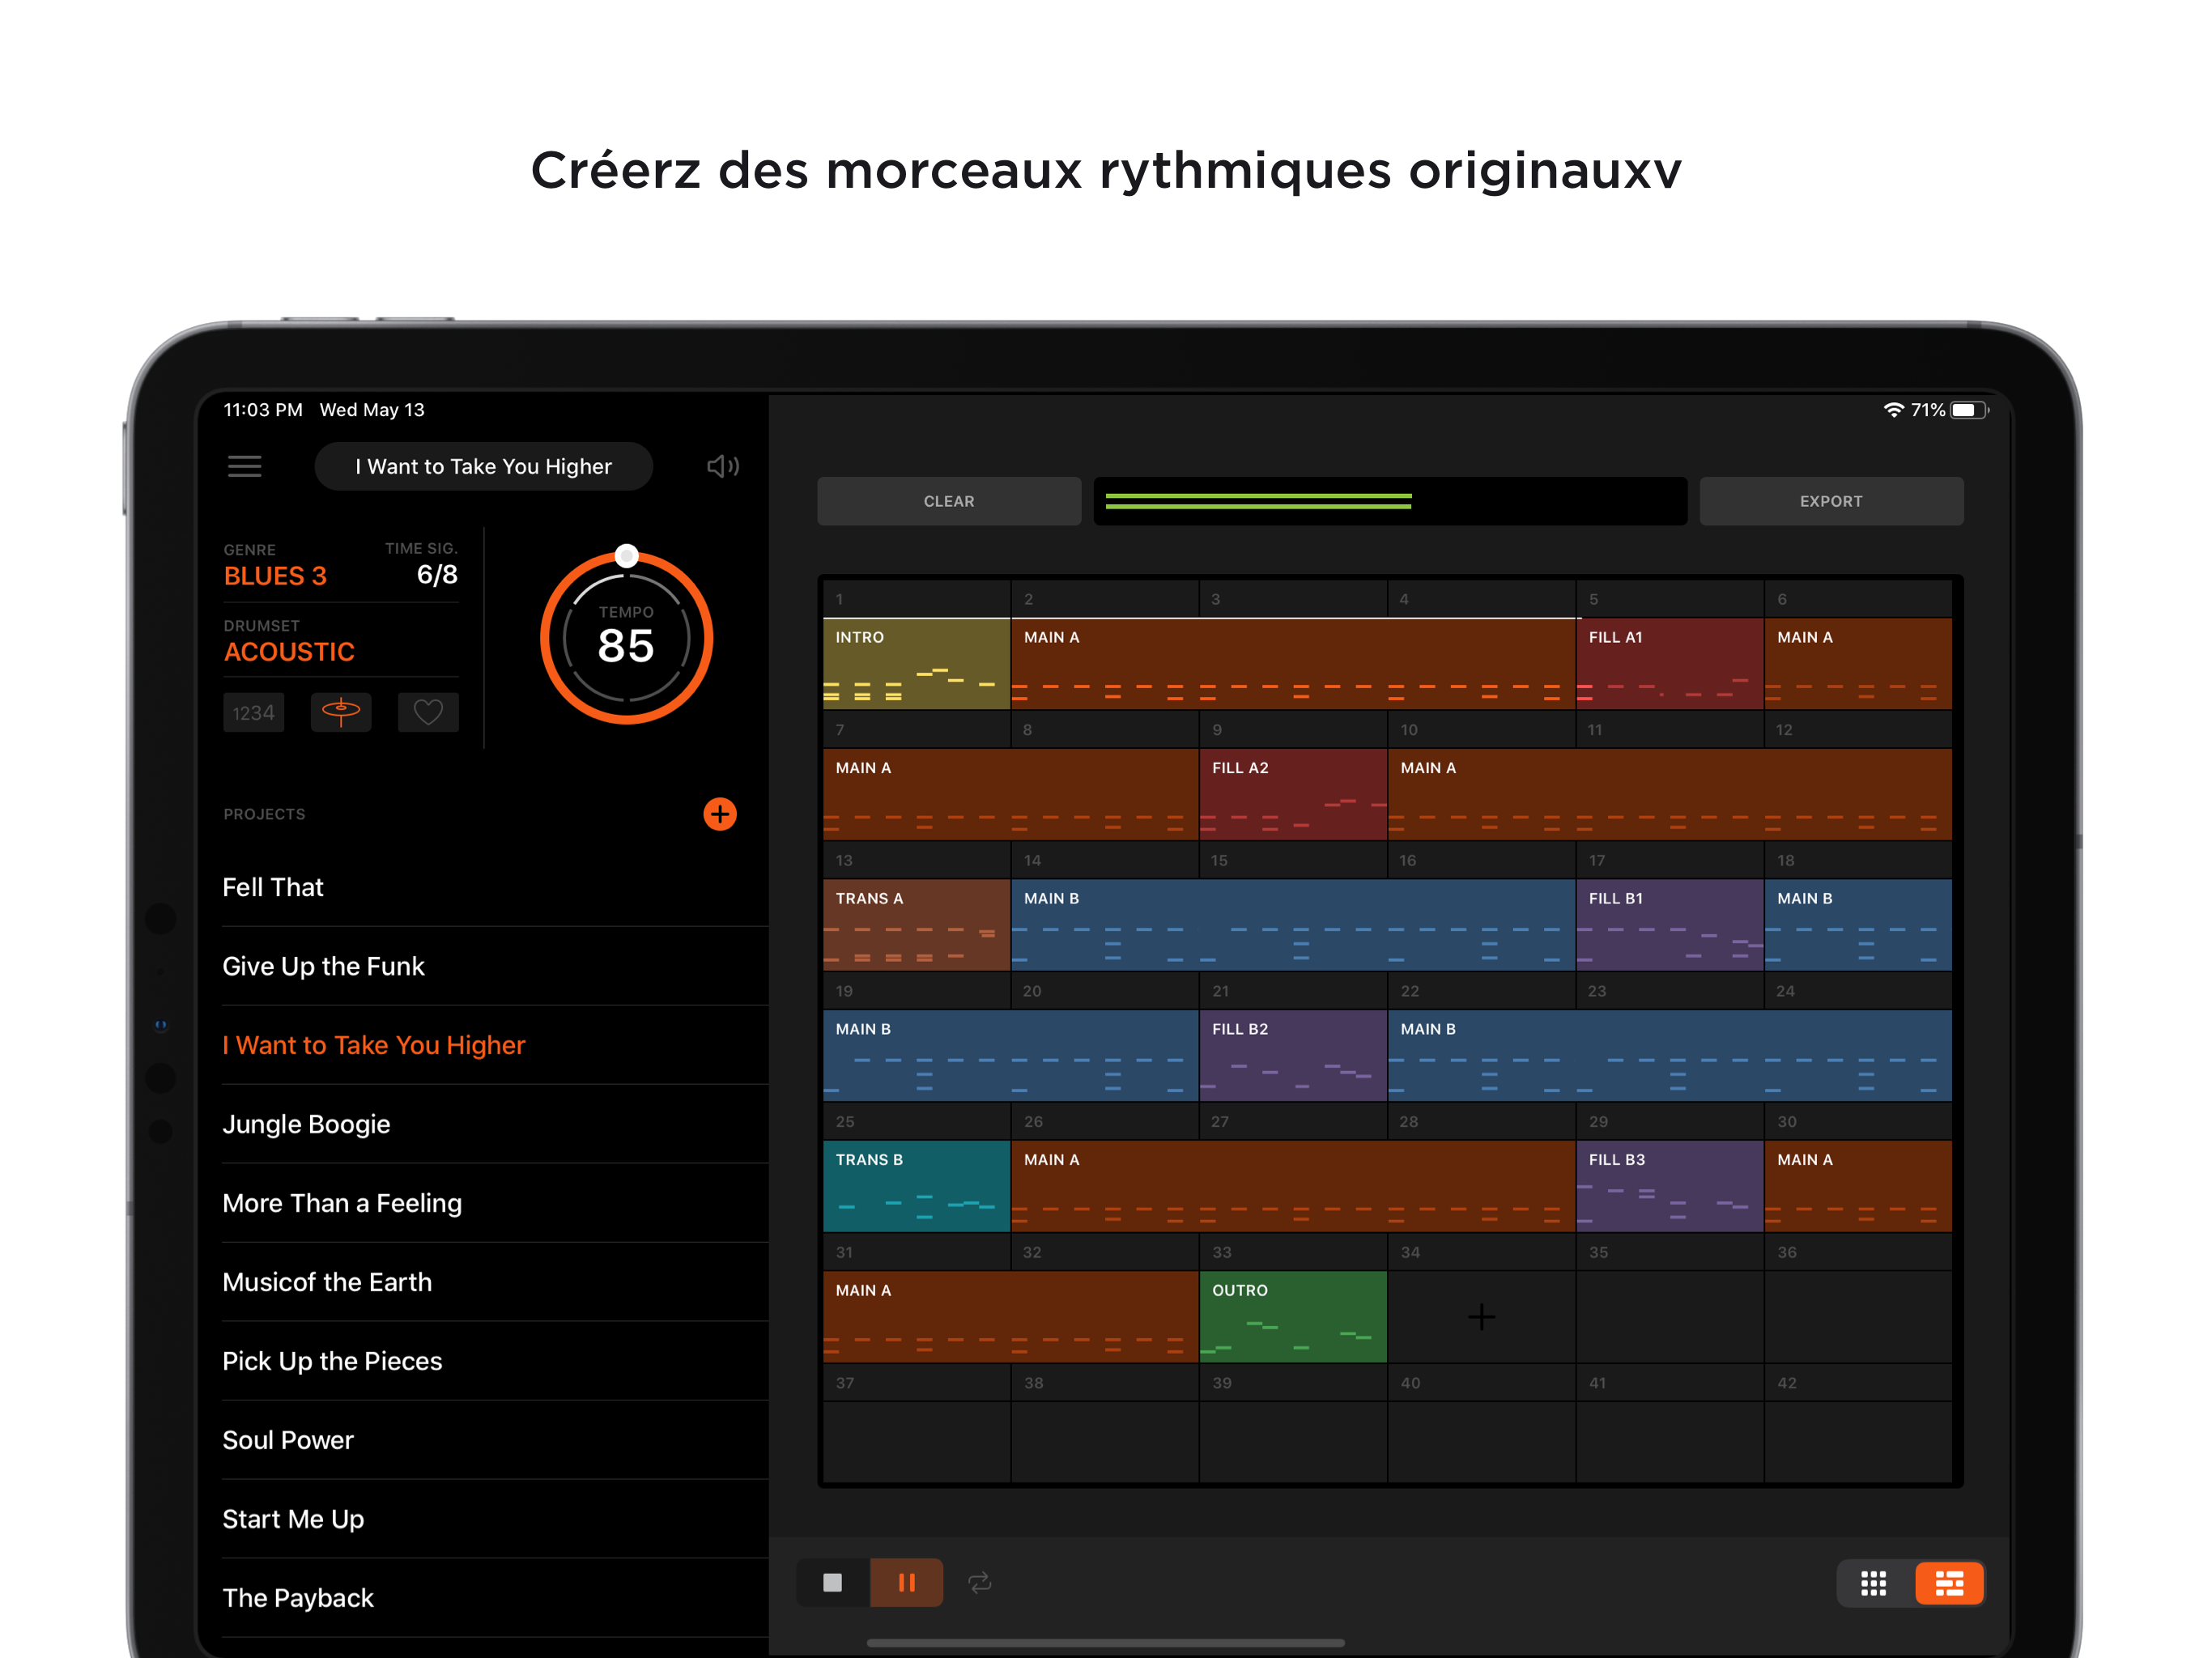
Task: Open the BLUES 3 genre selector
Action: click(x=275, y=576)
